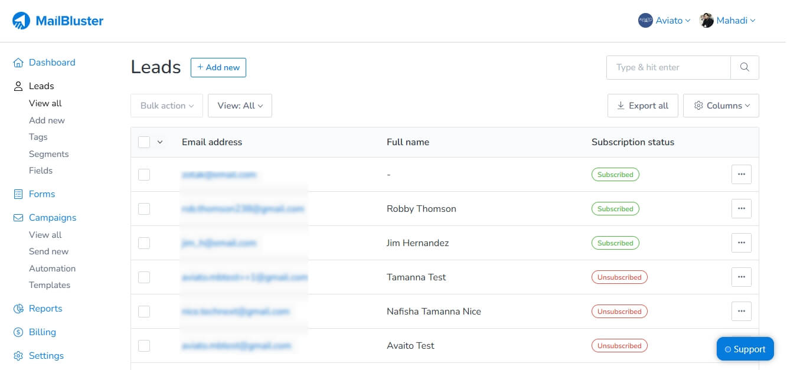Open the Campaigns envelope icon

tap(18, 217)
